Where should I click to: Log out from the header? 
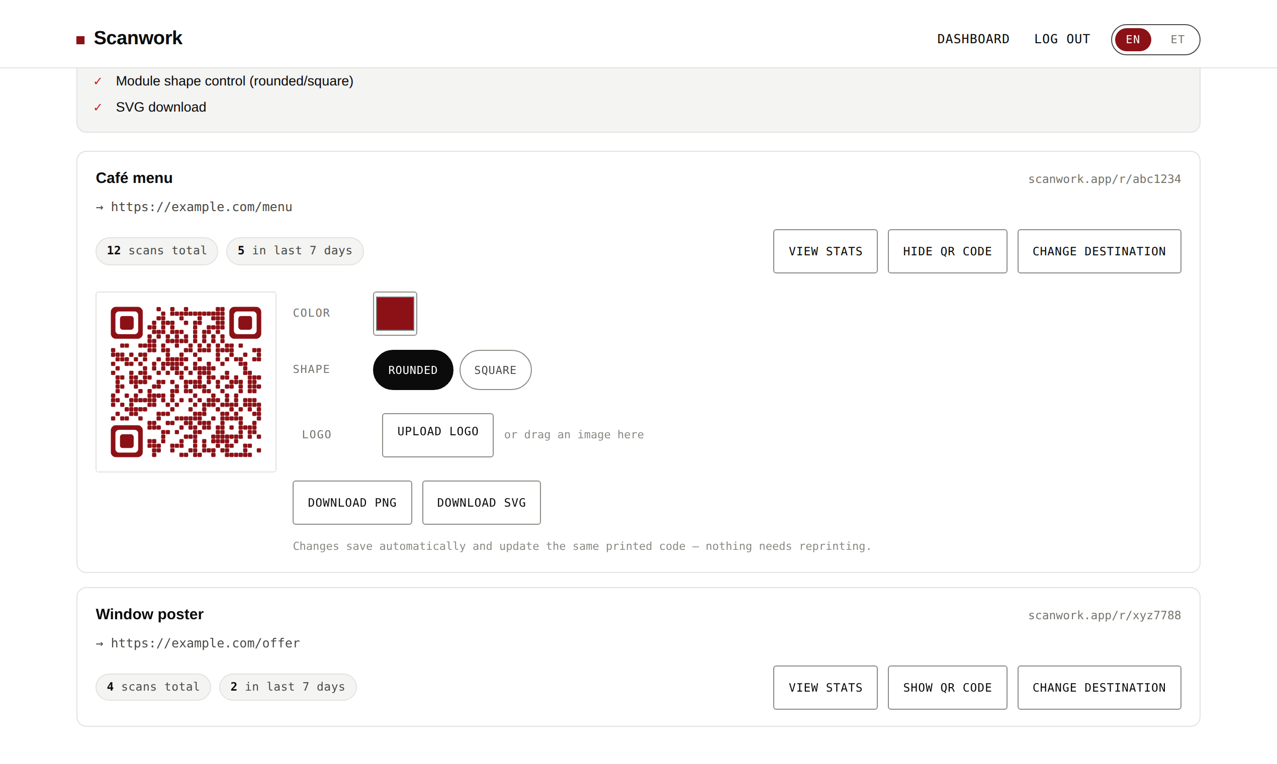(x=1062, y=39)
